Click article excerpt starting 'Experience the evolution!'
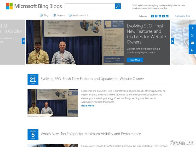Viewport: 196px width, 147px height. (x=123, y=97)
